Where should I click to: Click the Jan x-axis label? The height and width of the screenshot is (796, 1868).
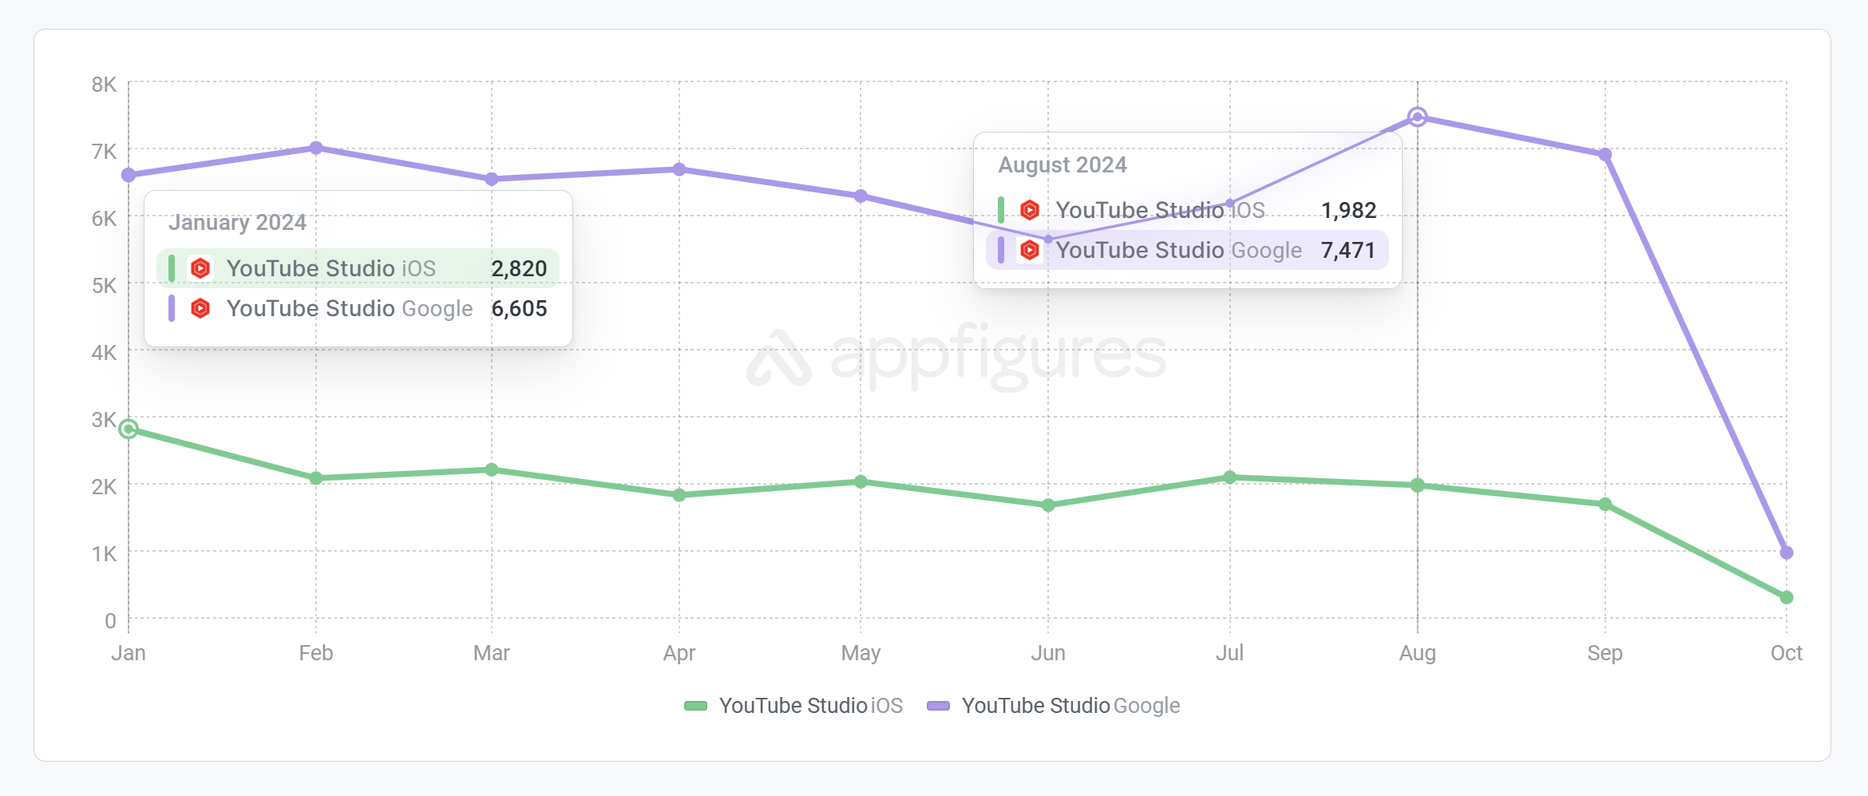tap(129, 653)
